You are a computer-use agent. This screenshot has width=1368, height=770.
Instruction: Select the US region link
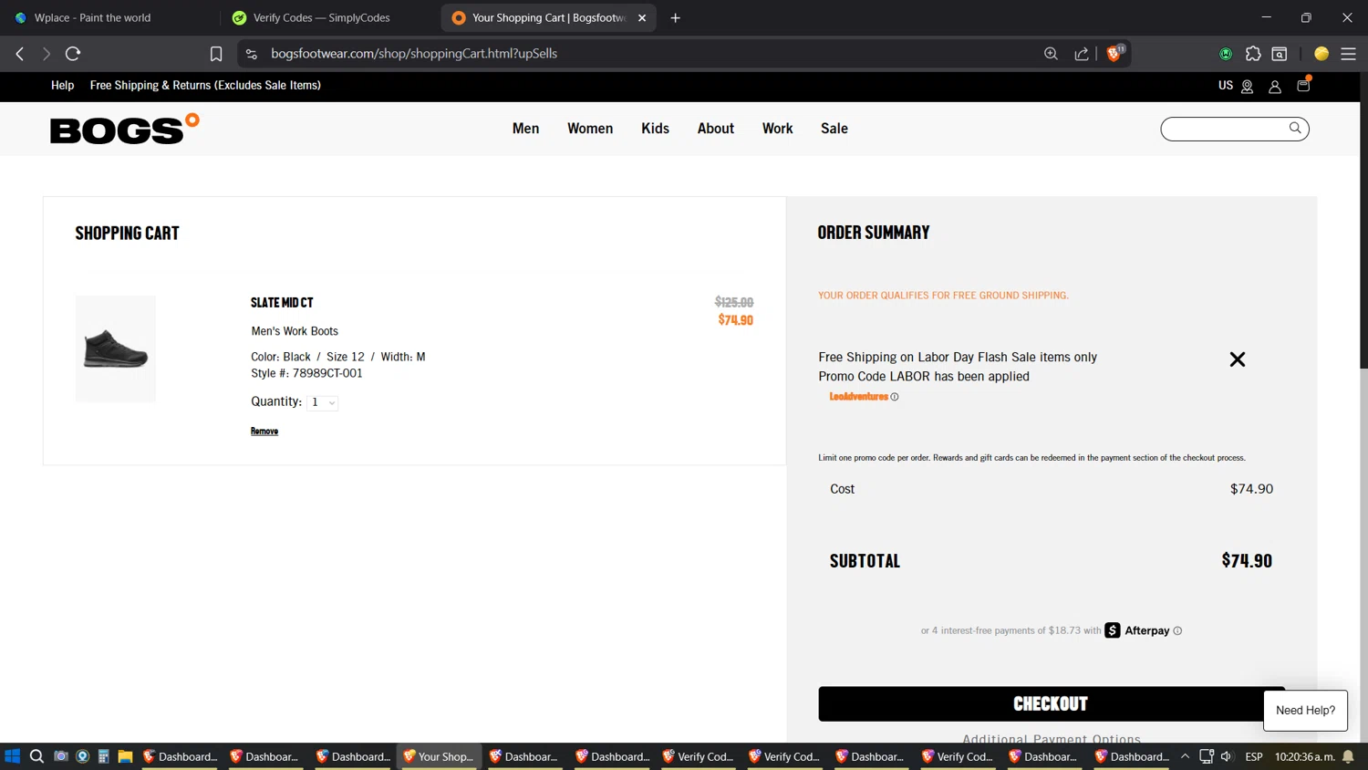point(1226,85)
